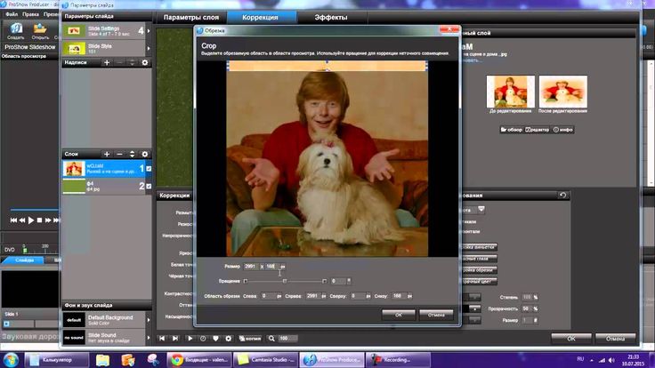Add a new layer with plus icon

point(107,154)
